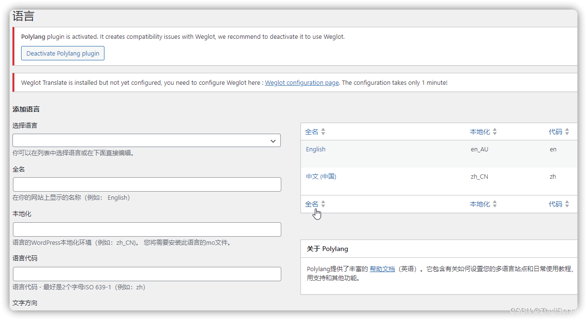Select the zh_CN locale cell
587x320 pixels.
tap(480, 176)
